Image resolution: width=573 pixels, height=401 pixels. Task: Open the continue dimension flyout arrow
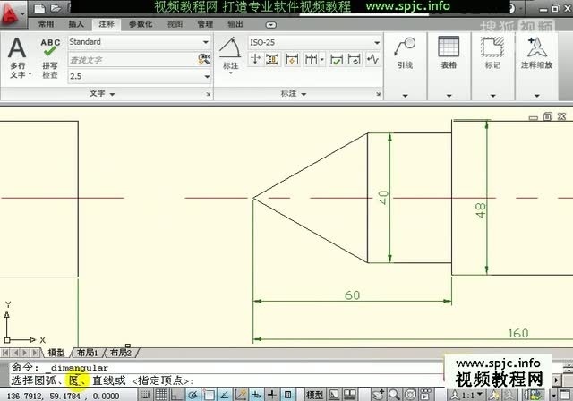tap(322, 59)
